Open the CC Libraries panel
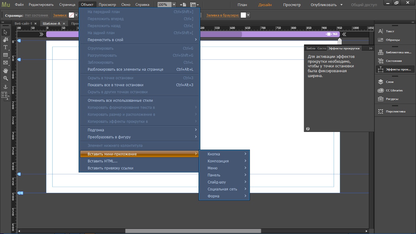This screenshot has width=416, height=234. click(x=394, y=90)
